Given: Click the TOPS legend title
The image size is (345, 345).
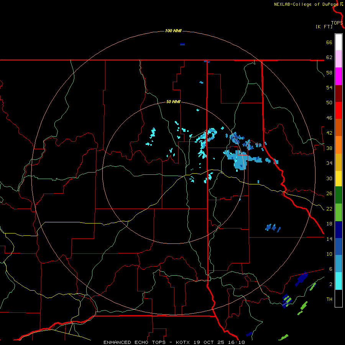Looking at the screenshot, I should [x=337, y=23].
